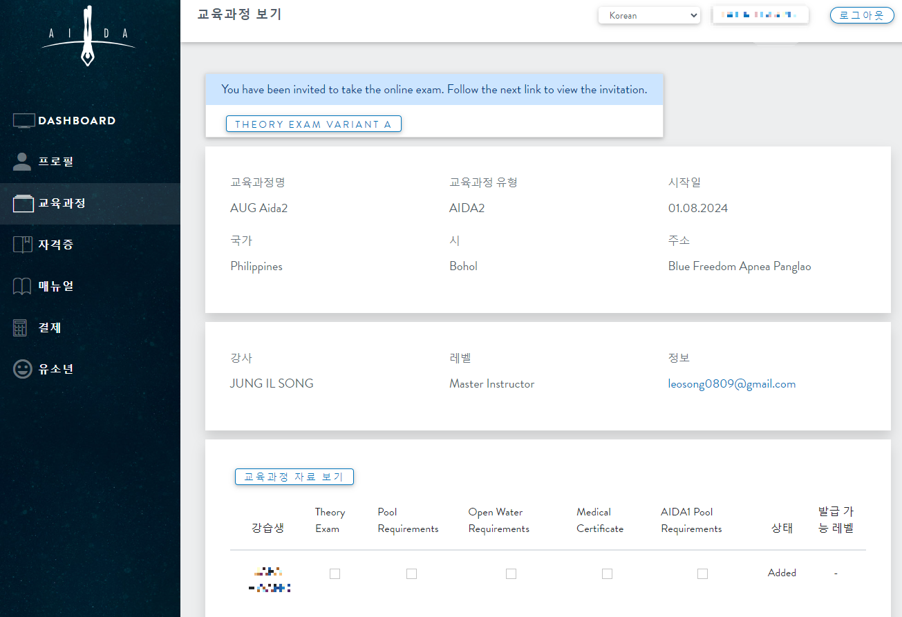Click the 매뉴얼 open book icon
This screenshot has width=902, height=617.
pyautogui.click(x=23, y=286)
